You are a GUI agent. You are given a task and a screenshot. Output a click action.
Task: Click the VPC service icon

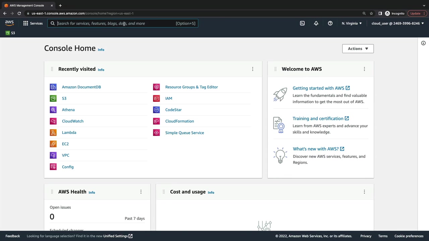click(53, 155)
